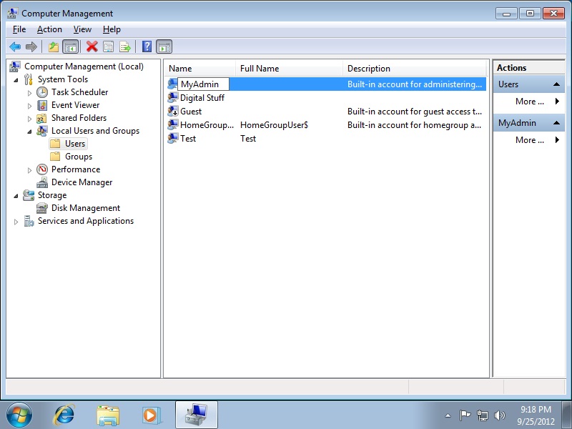Screen dimensions: 572x429
Task: Collapse Local Users and Groups node
Action: (x=29, y=132)
